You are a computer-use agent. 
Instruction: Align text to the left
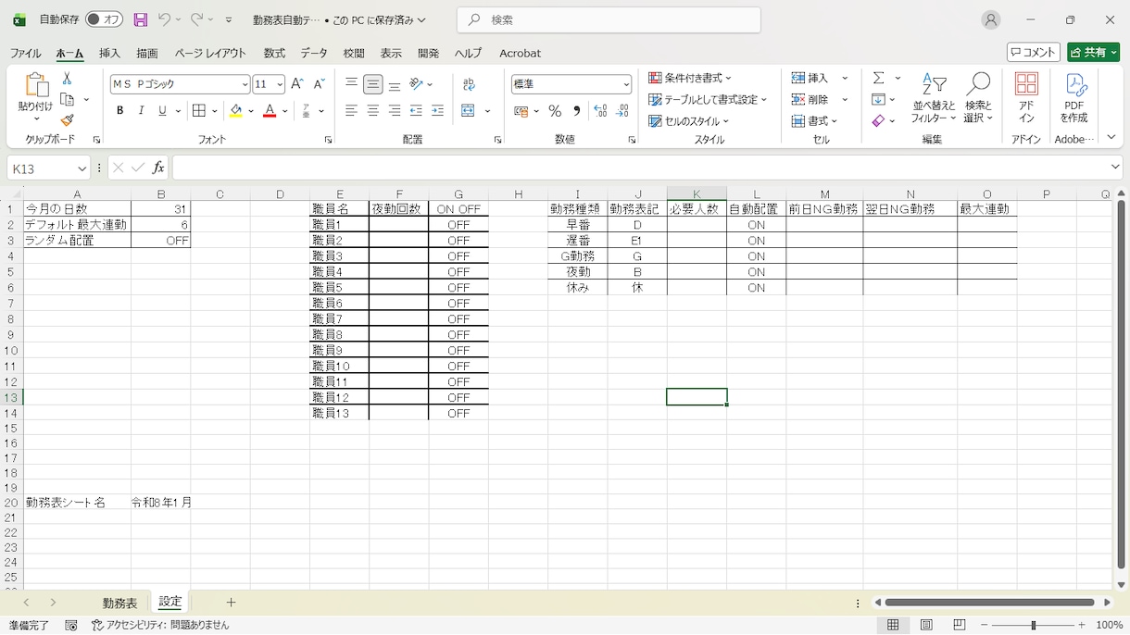coord(351,111)
